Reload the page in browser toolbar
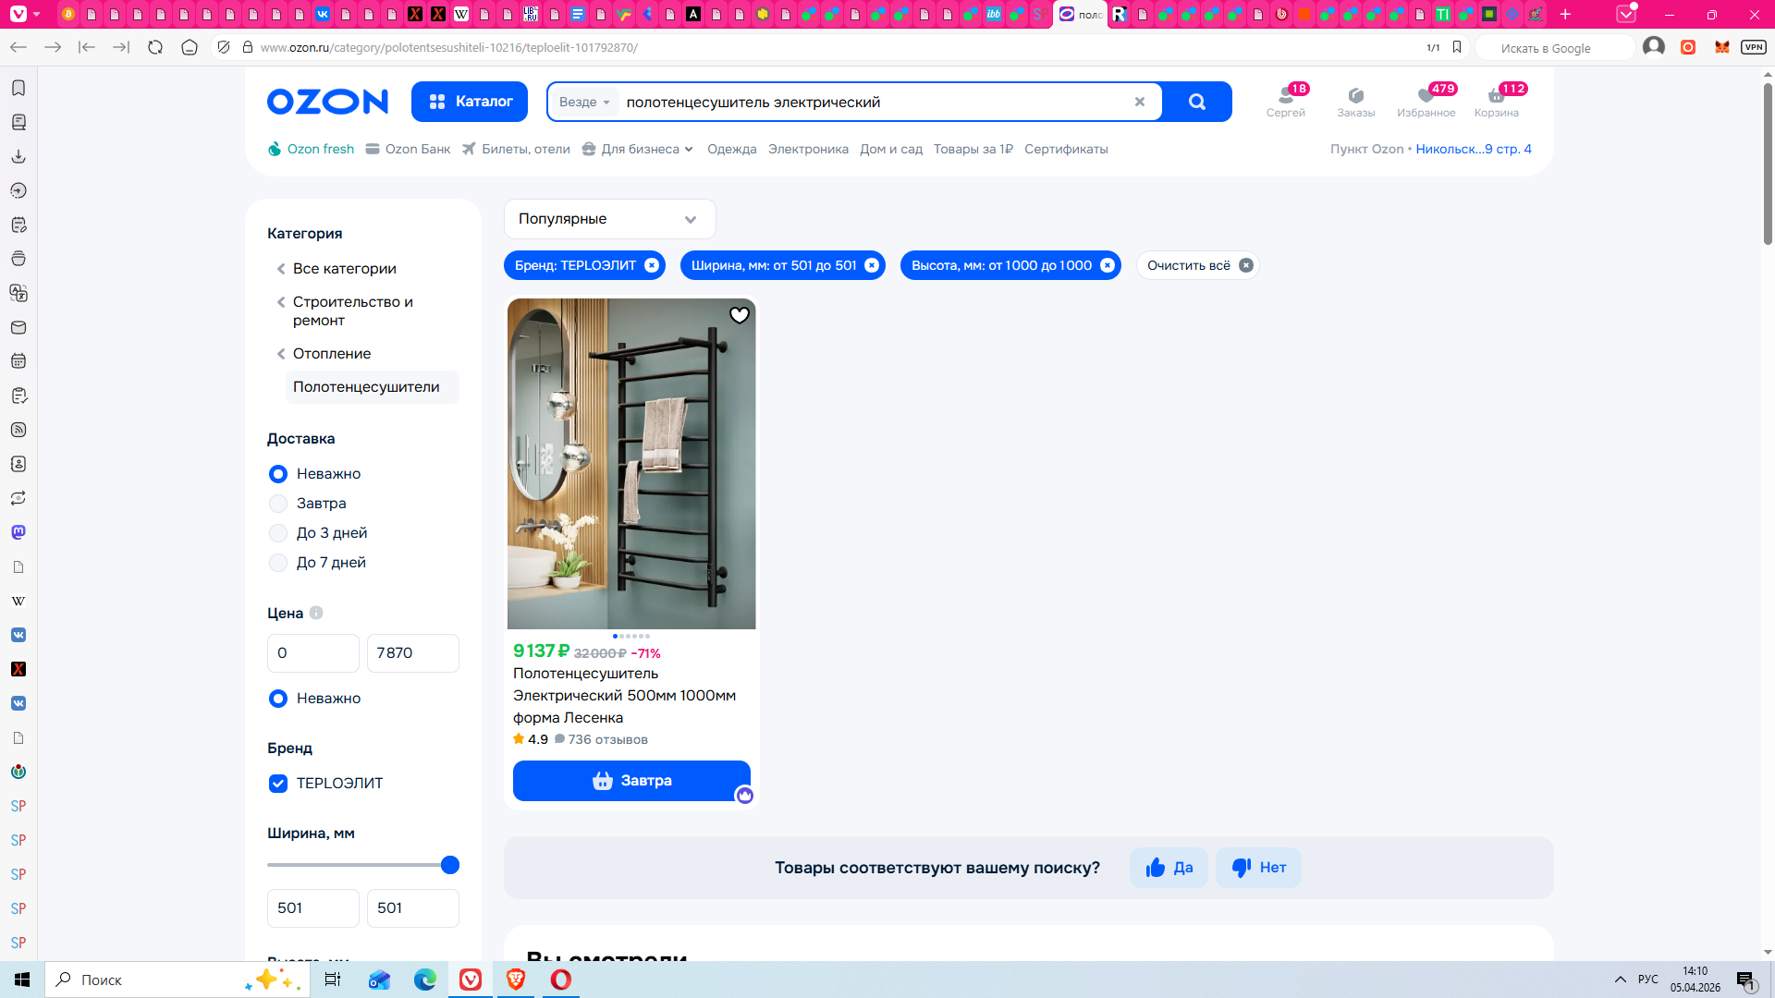Viewport: 1775px width, 998px height. pos(155,47)
